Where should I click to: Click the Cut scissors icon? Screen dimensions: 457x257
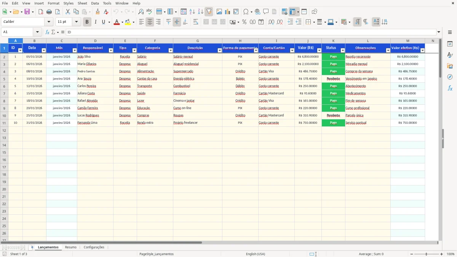click(68, 12)
